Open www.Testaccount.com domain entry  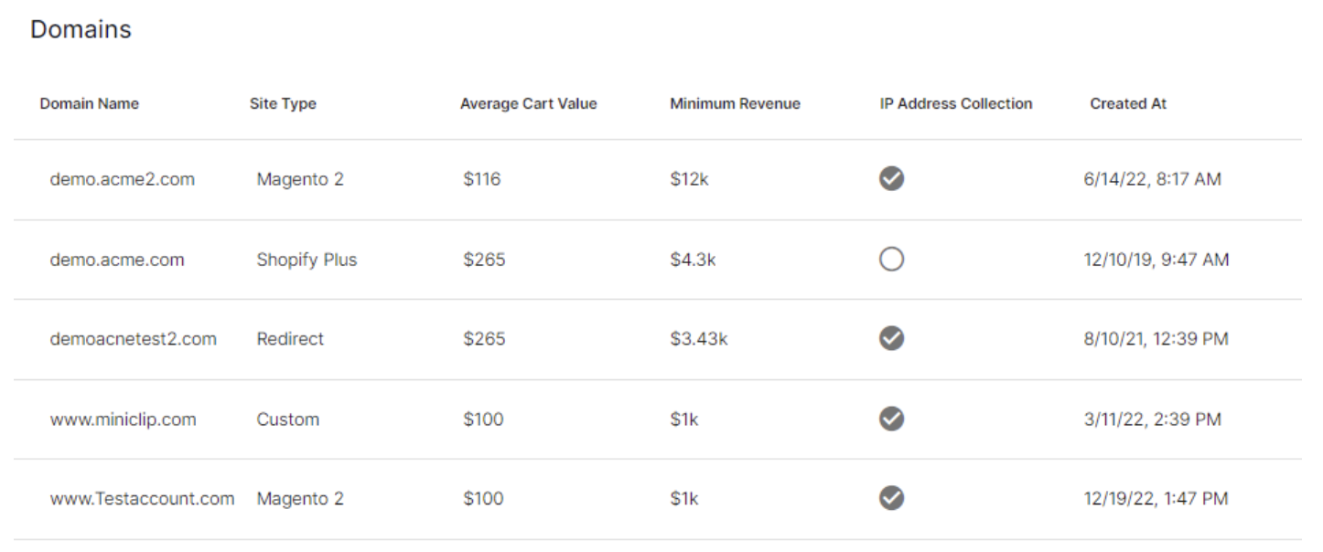142,499
